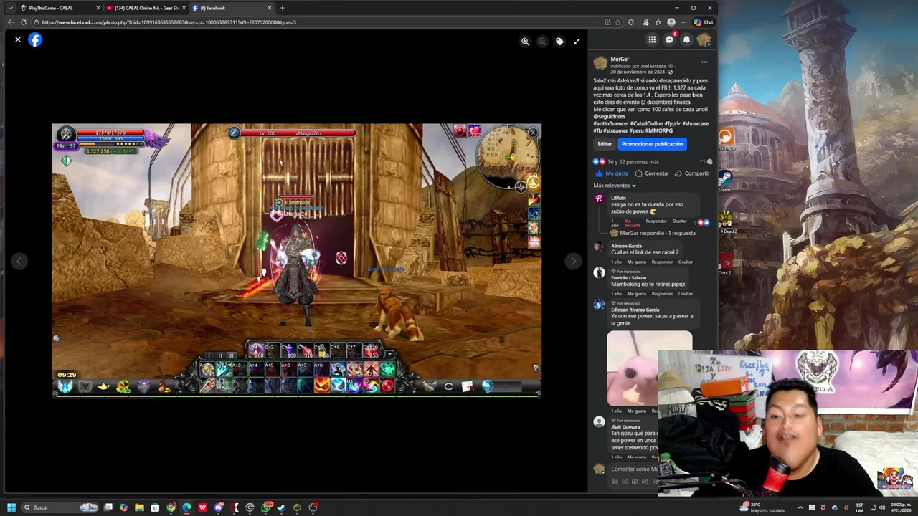Click the game screenshot image

click(296, 261)
